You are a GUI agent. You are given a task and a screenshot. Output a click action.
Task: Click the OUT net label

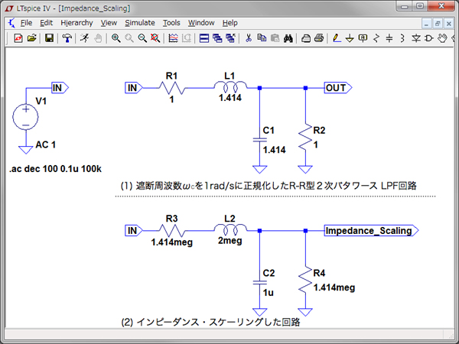click(337, 88)
